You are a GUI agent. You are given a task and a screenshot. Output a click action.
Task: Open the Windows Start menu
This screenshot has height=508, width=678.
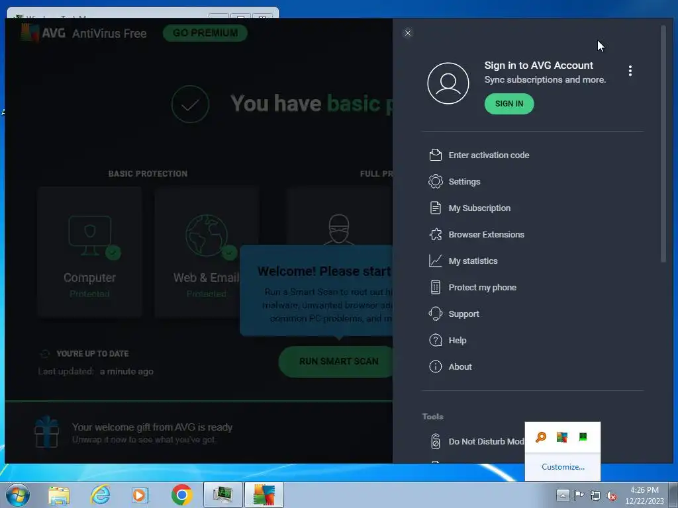point(17,495)
